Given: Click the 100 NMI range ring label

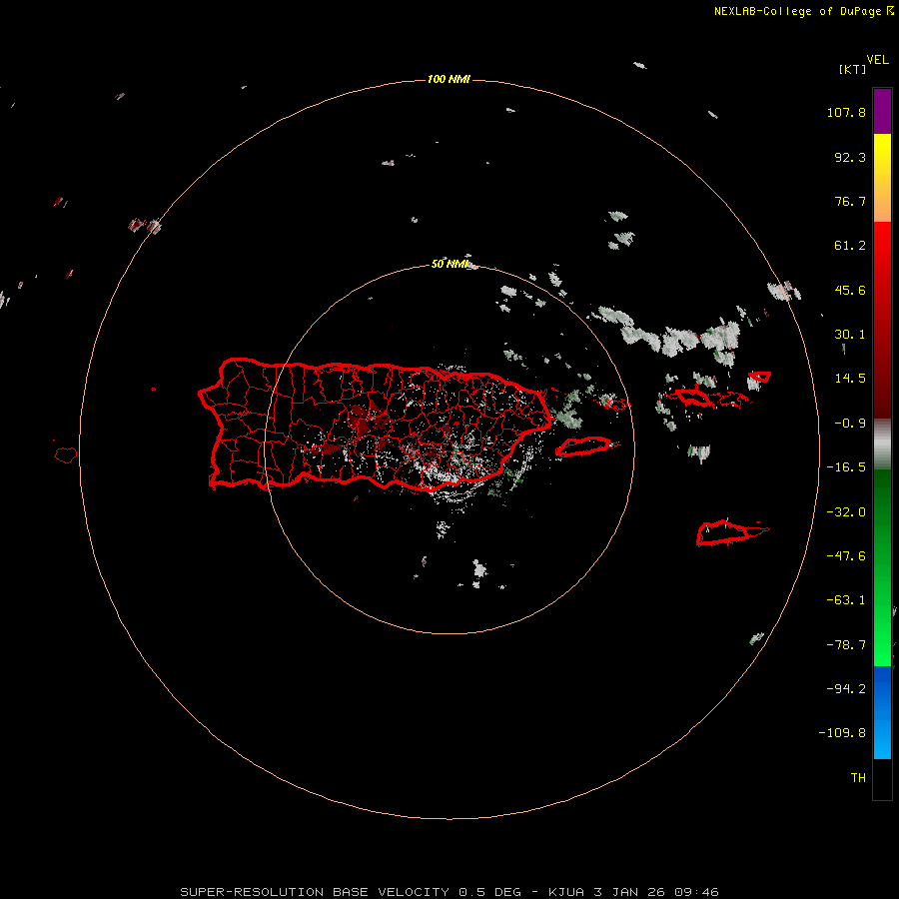Looking at the screenshot, I should pyautogui.click(x=449, y=79).
